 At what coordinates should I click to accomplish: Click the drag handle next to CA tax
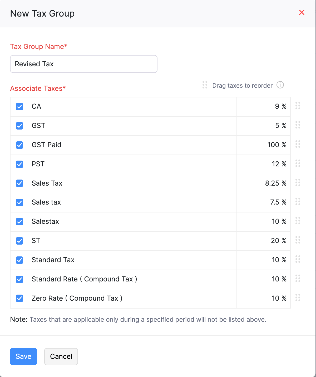point(298,106)
